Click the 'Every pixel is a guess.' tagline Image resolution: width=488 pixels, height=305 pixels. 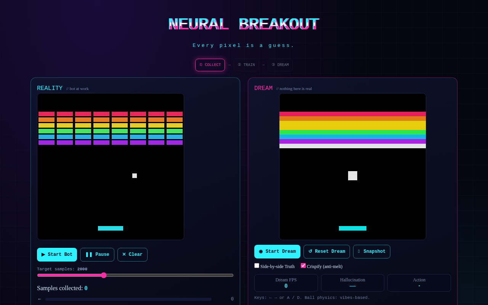[244, 46]
